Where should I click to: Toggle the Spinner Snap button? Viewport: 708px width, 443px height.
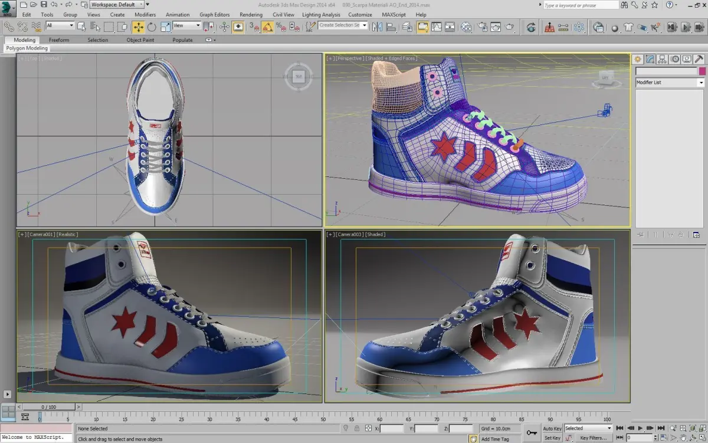pos(294,27)
